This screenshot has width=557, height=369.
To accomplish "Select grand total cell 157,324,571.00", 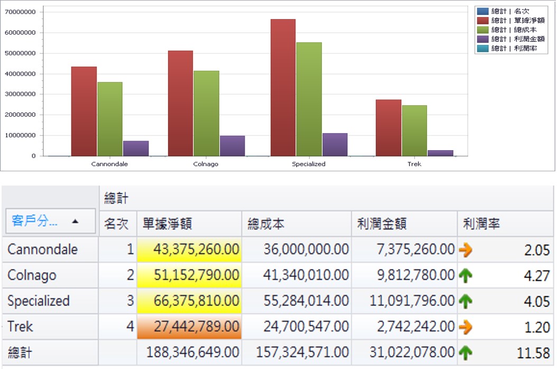I will pyautogui.click(x=296, y=353).
